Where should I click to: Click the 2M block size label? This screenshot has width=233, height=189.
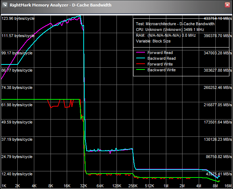pyautogui.click(x=182, y=186)
